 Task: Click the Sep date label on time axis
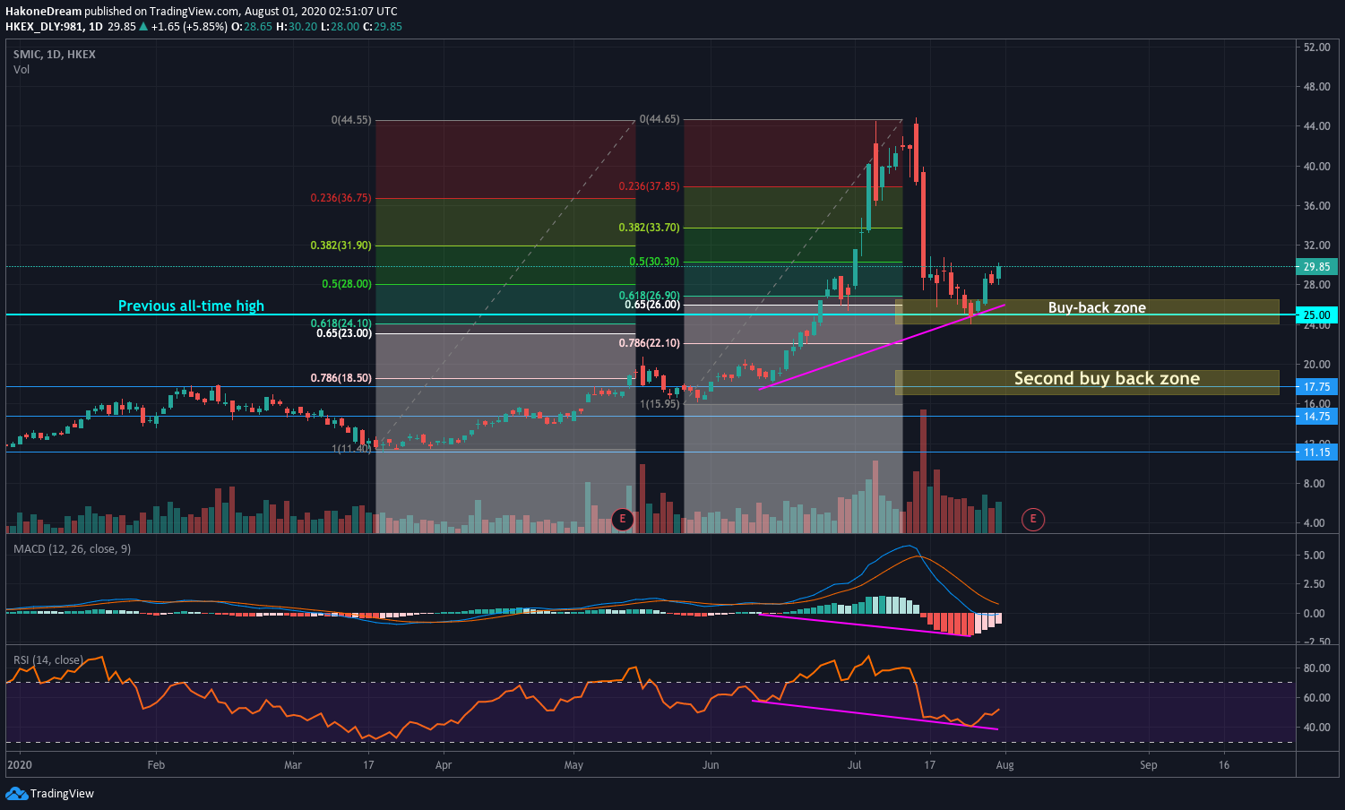[x=1148, y=765]
